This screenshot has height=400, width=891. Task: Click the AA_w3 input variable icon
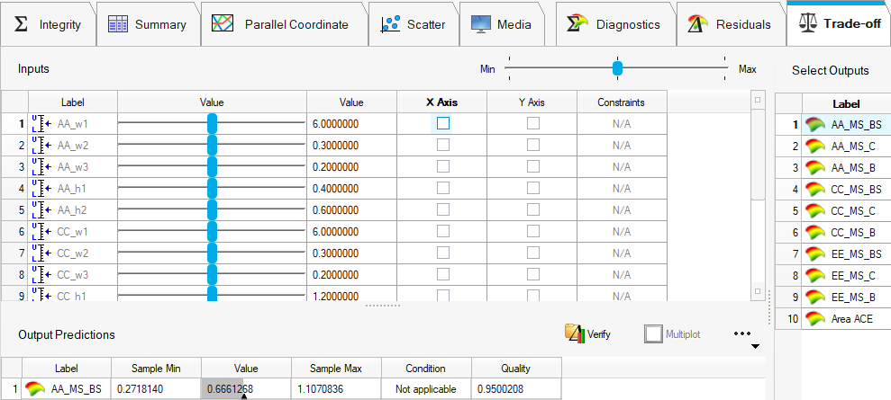42,166
